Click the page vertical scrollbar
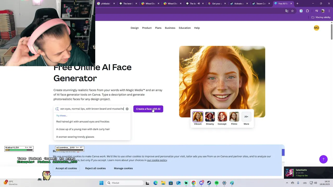 pos(332,32)
